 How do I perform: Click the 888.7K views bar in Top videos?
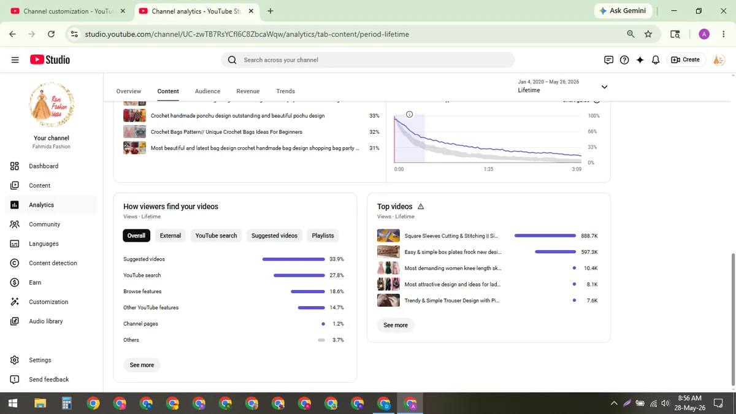pos(545,236)
